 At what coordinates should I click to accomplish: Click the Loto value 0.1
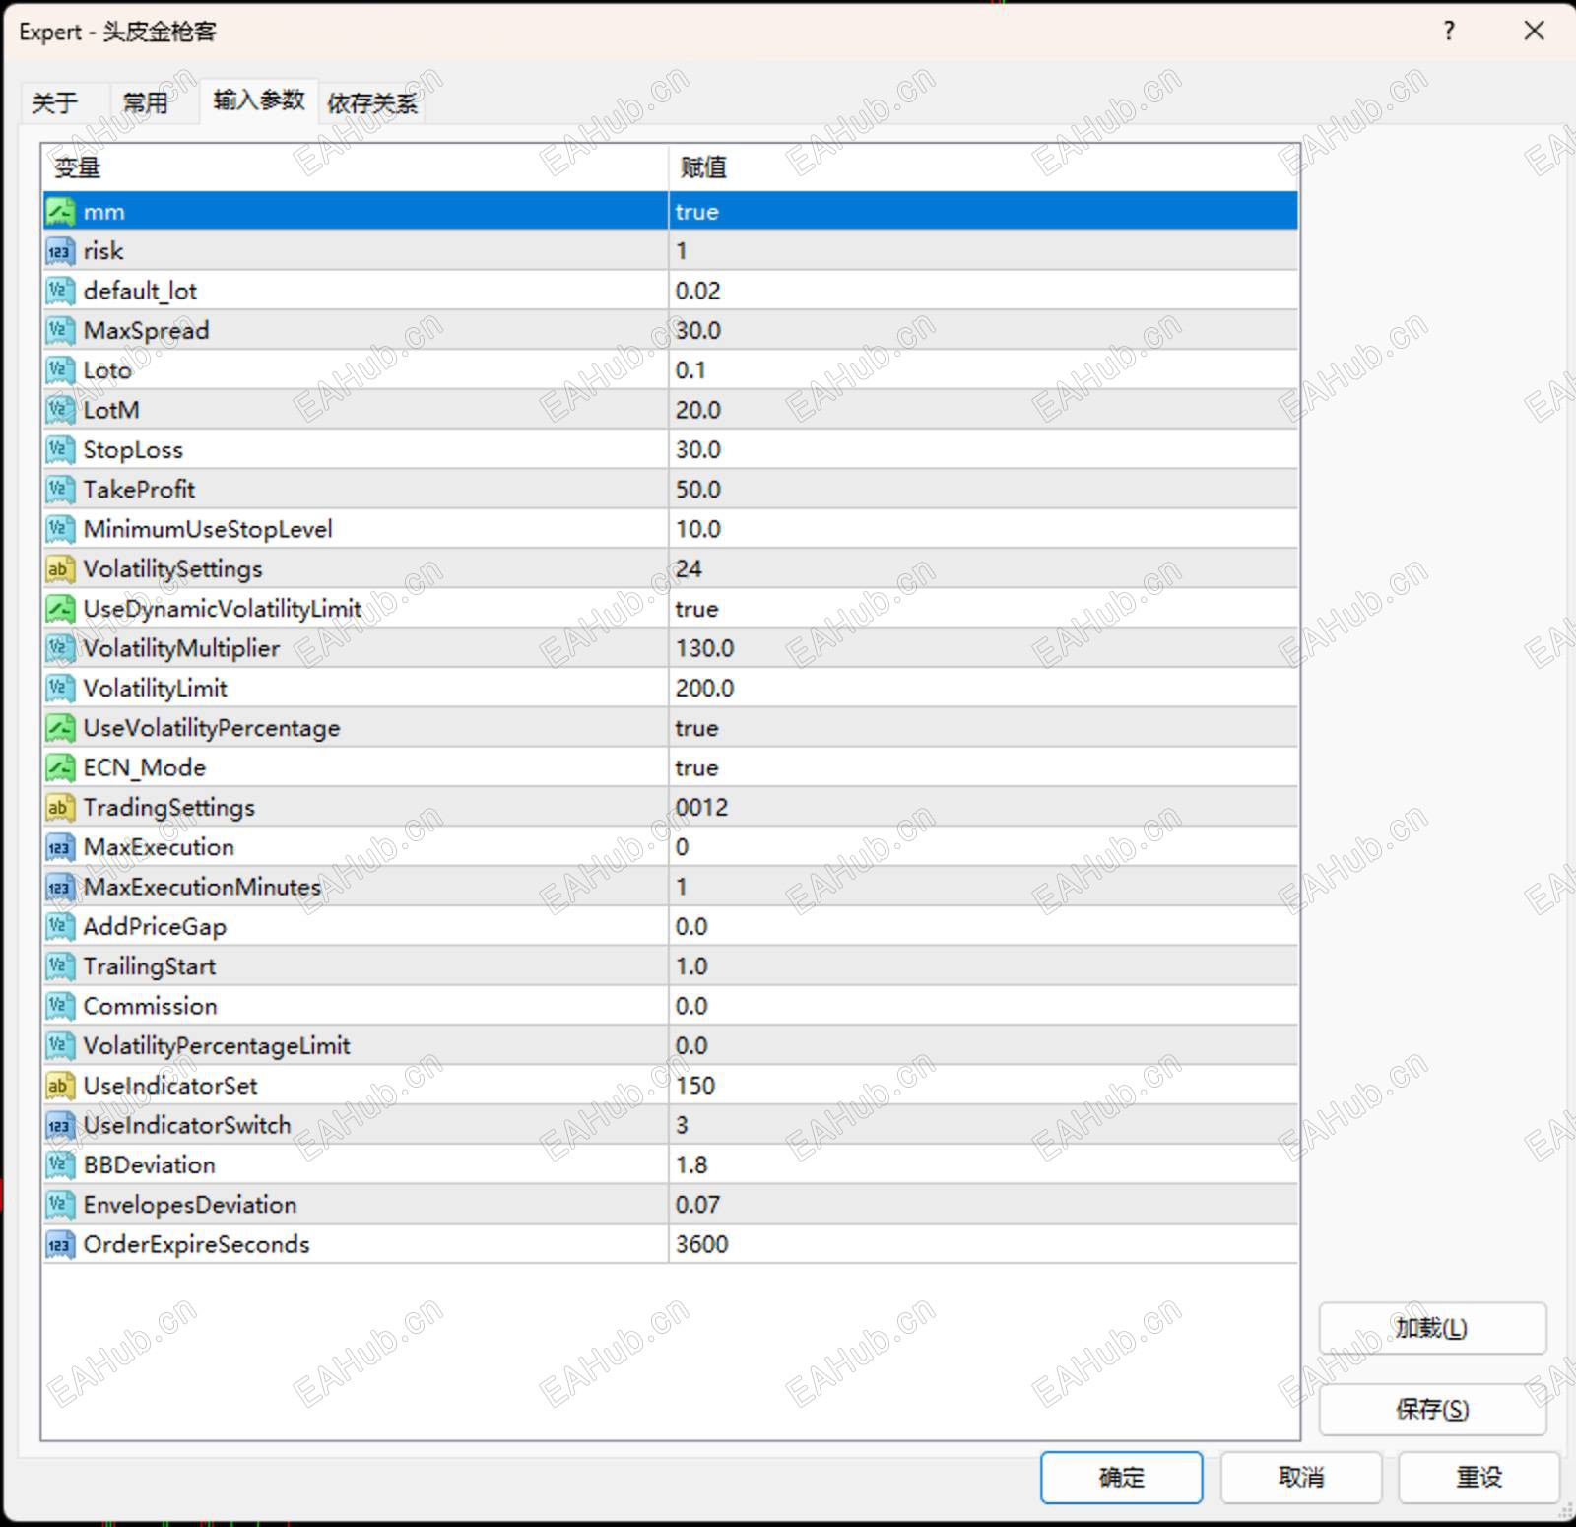click(690, 370)
